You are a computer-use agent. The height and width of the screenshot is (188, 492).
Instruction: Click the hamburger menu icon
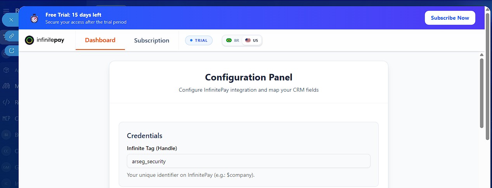(x=6, y=10)
